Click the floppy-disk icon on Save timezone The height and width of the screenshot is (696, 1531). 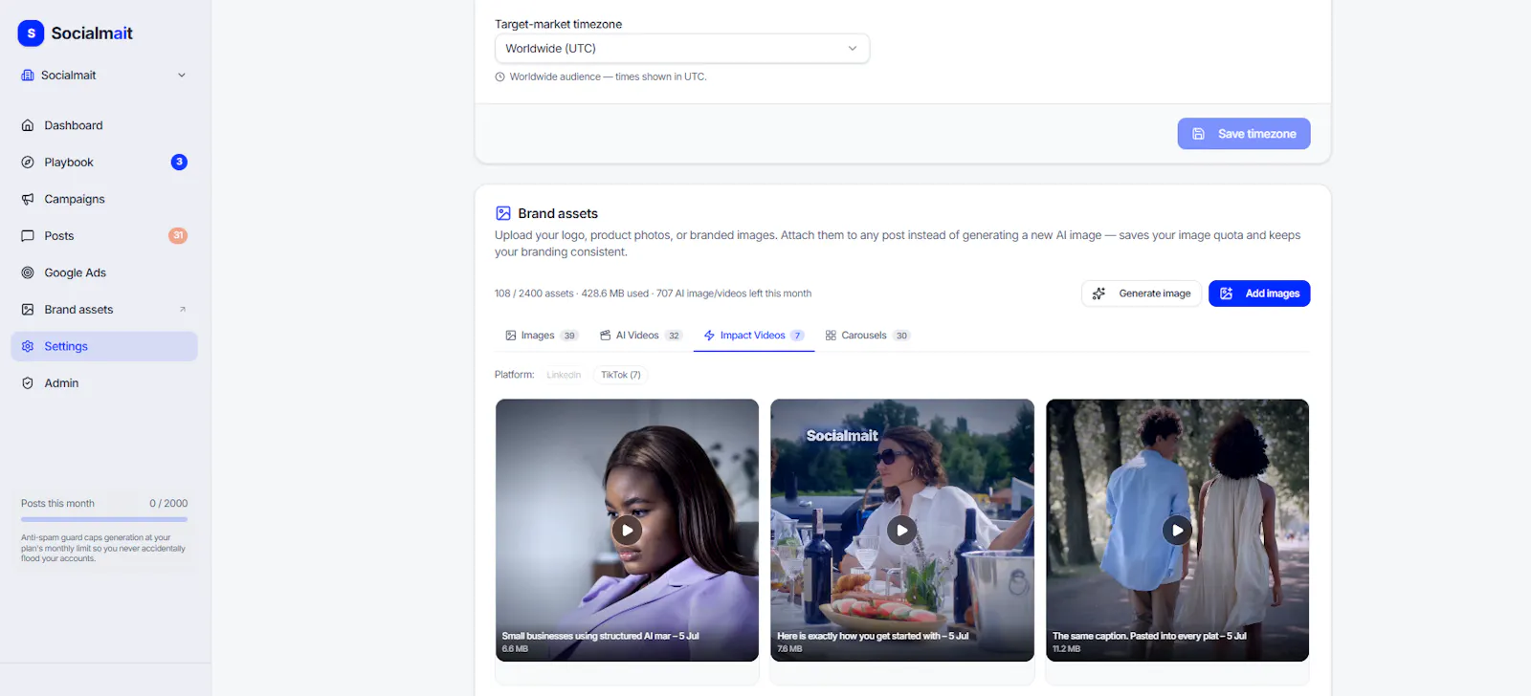tap(1198, 134)
